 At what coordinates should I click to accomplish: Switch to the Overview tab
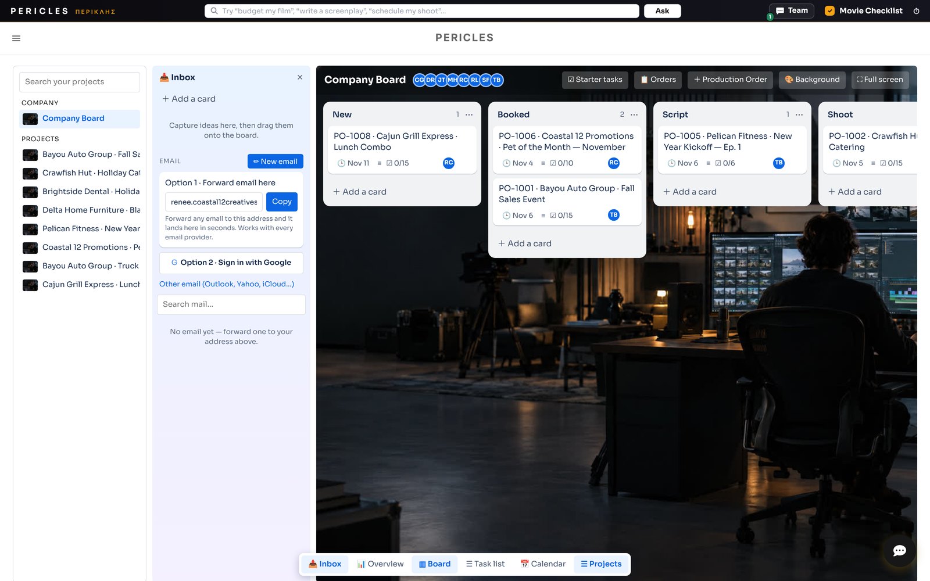coord(380,564)
